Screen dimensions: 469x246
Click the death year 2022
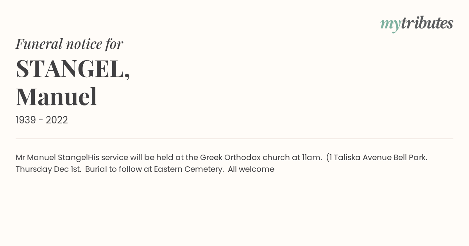point(57,120)
